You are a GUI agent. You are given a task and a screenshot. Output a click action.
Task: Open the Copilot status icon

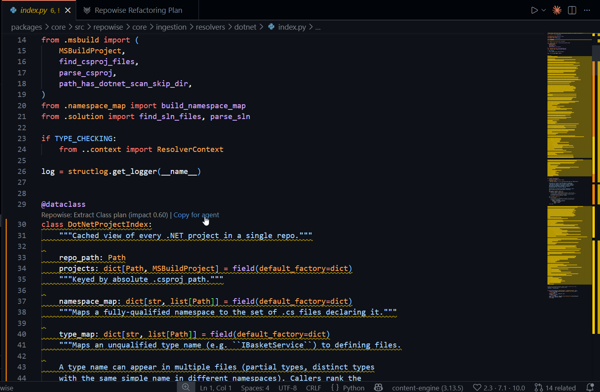pyautogui.click(x=378, y=387)
